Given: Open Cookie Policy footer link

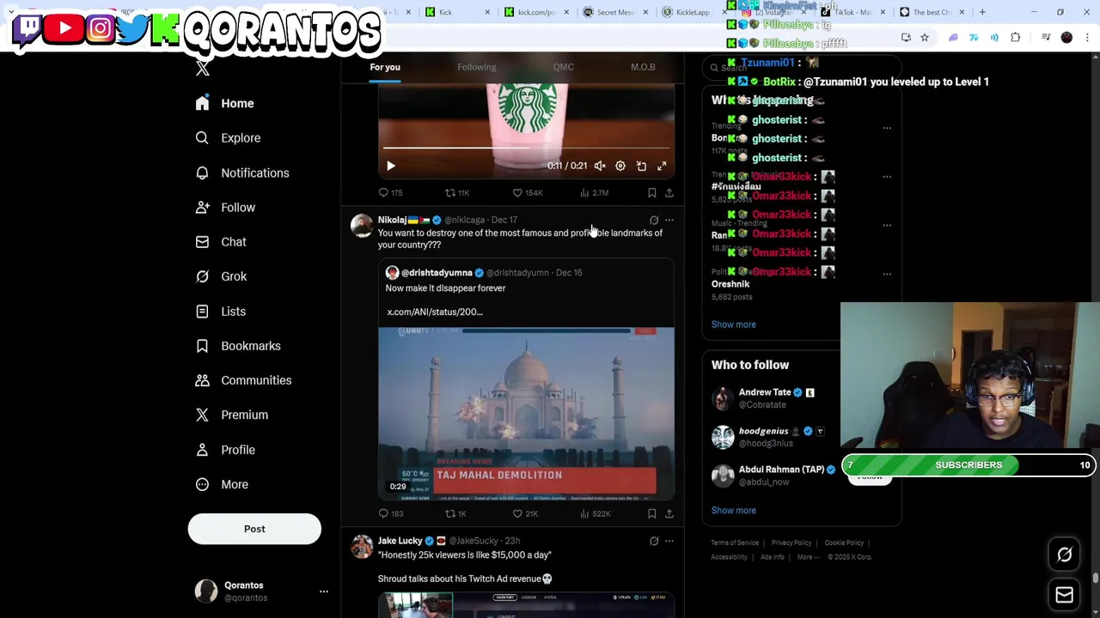Looking at the screenshot, I should click(844, 543).
